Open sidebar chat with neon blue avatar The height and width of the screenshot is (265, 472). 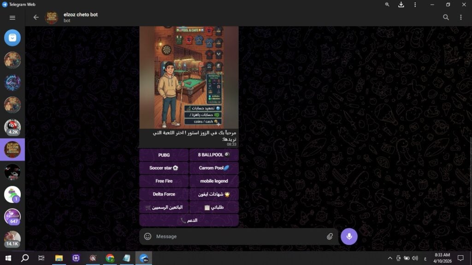pyautogui.click(x=12, y=82)
